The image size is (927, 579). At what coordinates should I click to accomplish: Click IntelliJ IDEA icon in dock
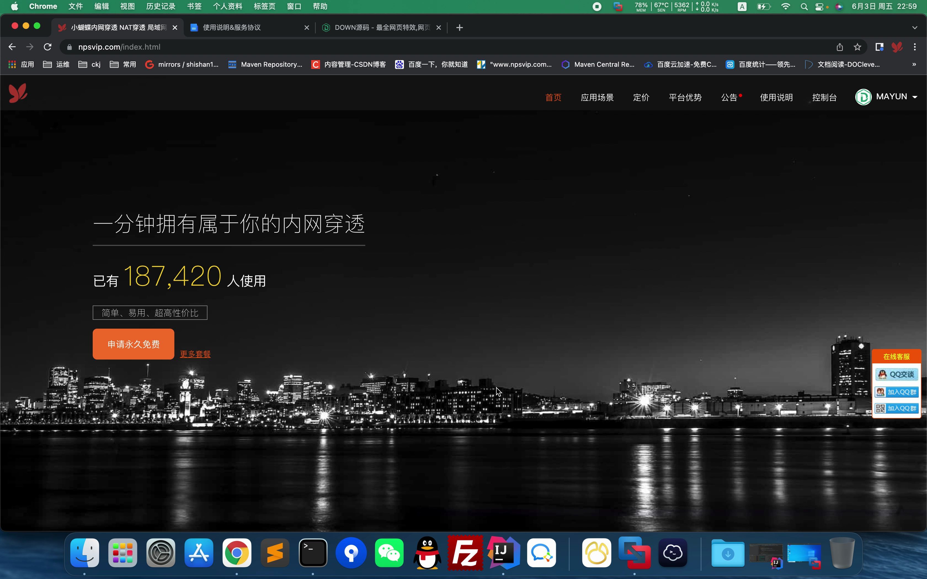(503, 552)
